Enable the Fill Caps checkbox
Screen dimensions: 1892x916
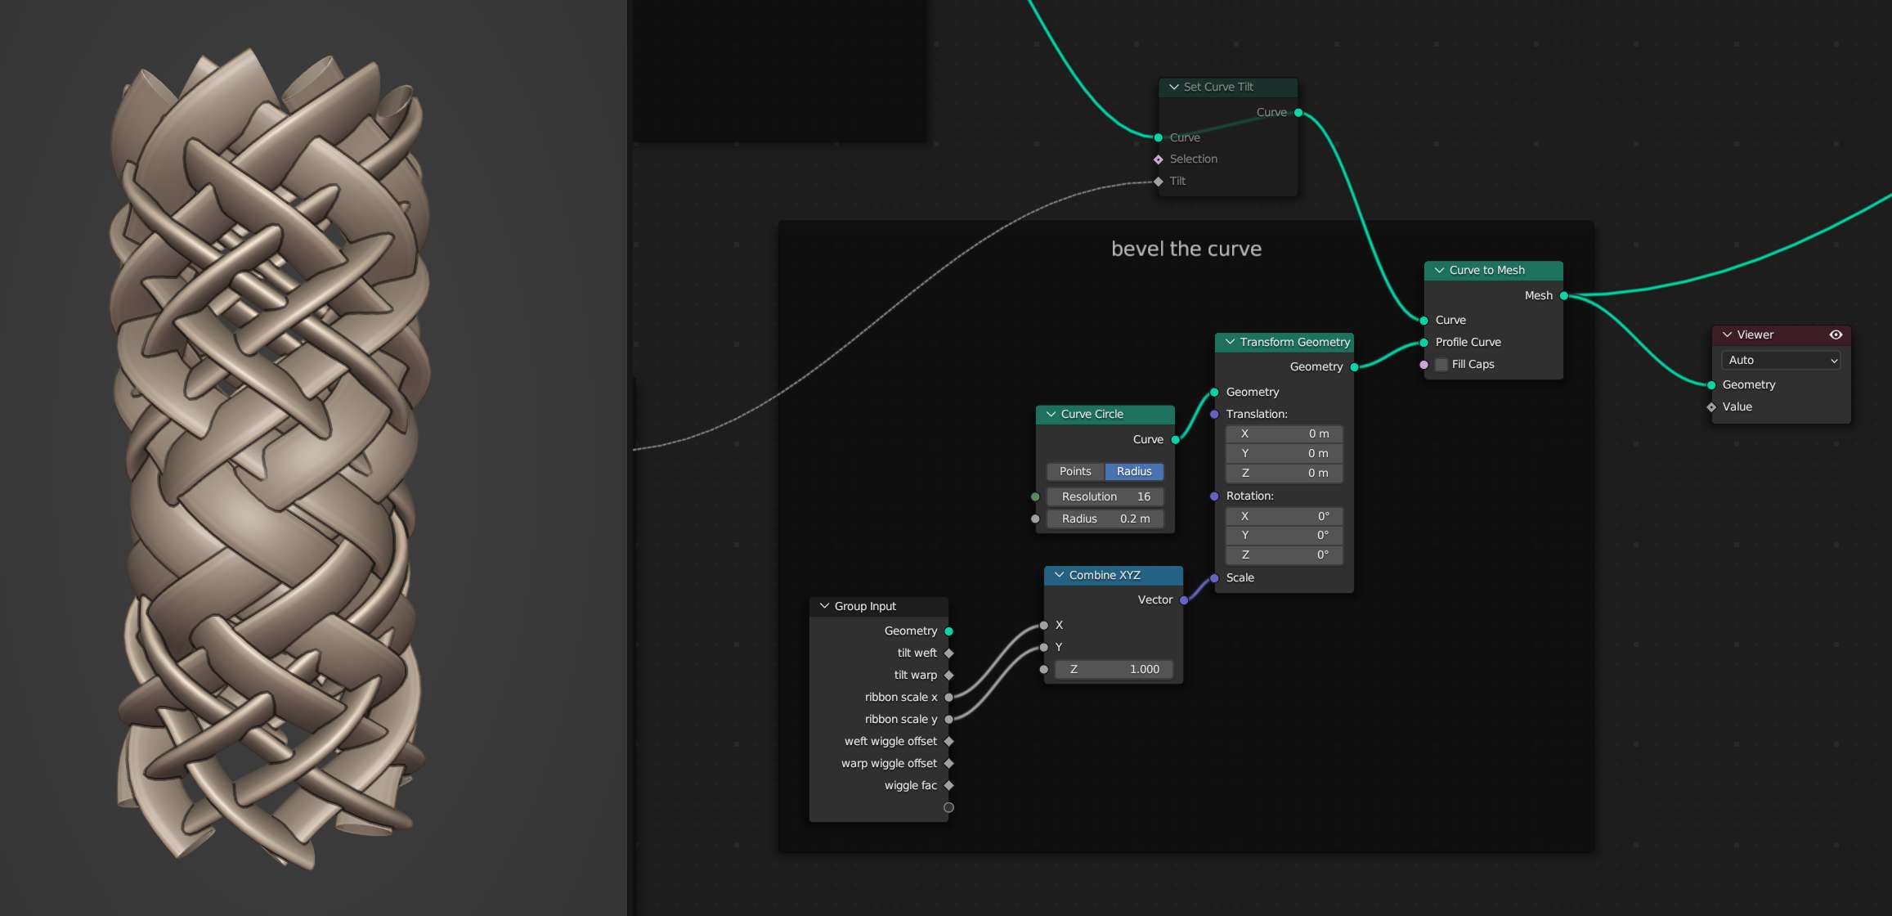point(1441,365)
